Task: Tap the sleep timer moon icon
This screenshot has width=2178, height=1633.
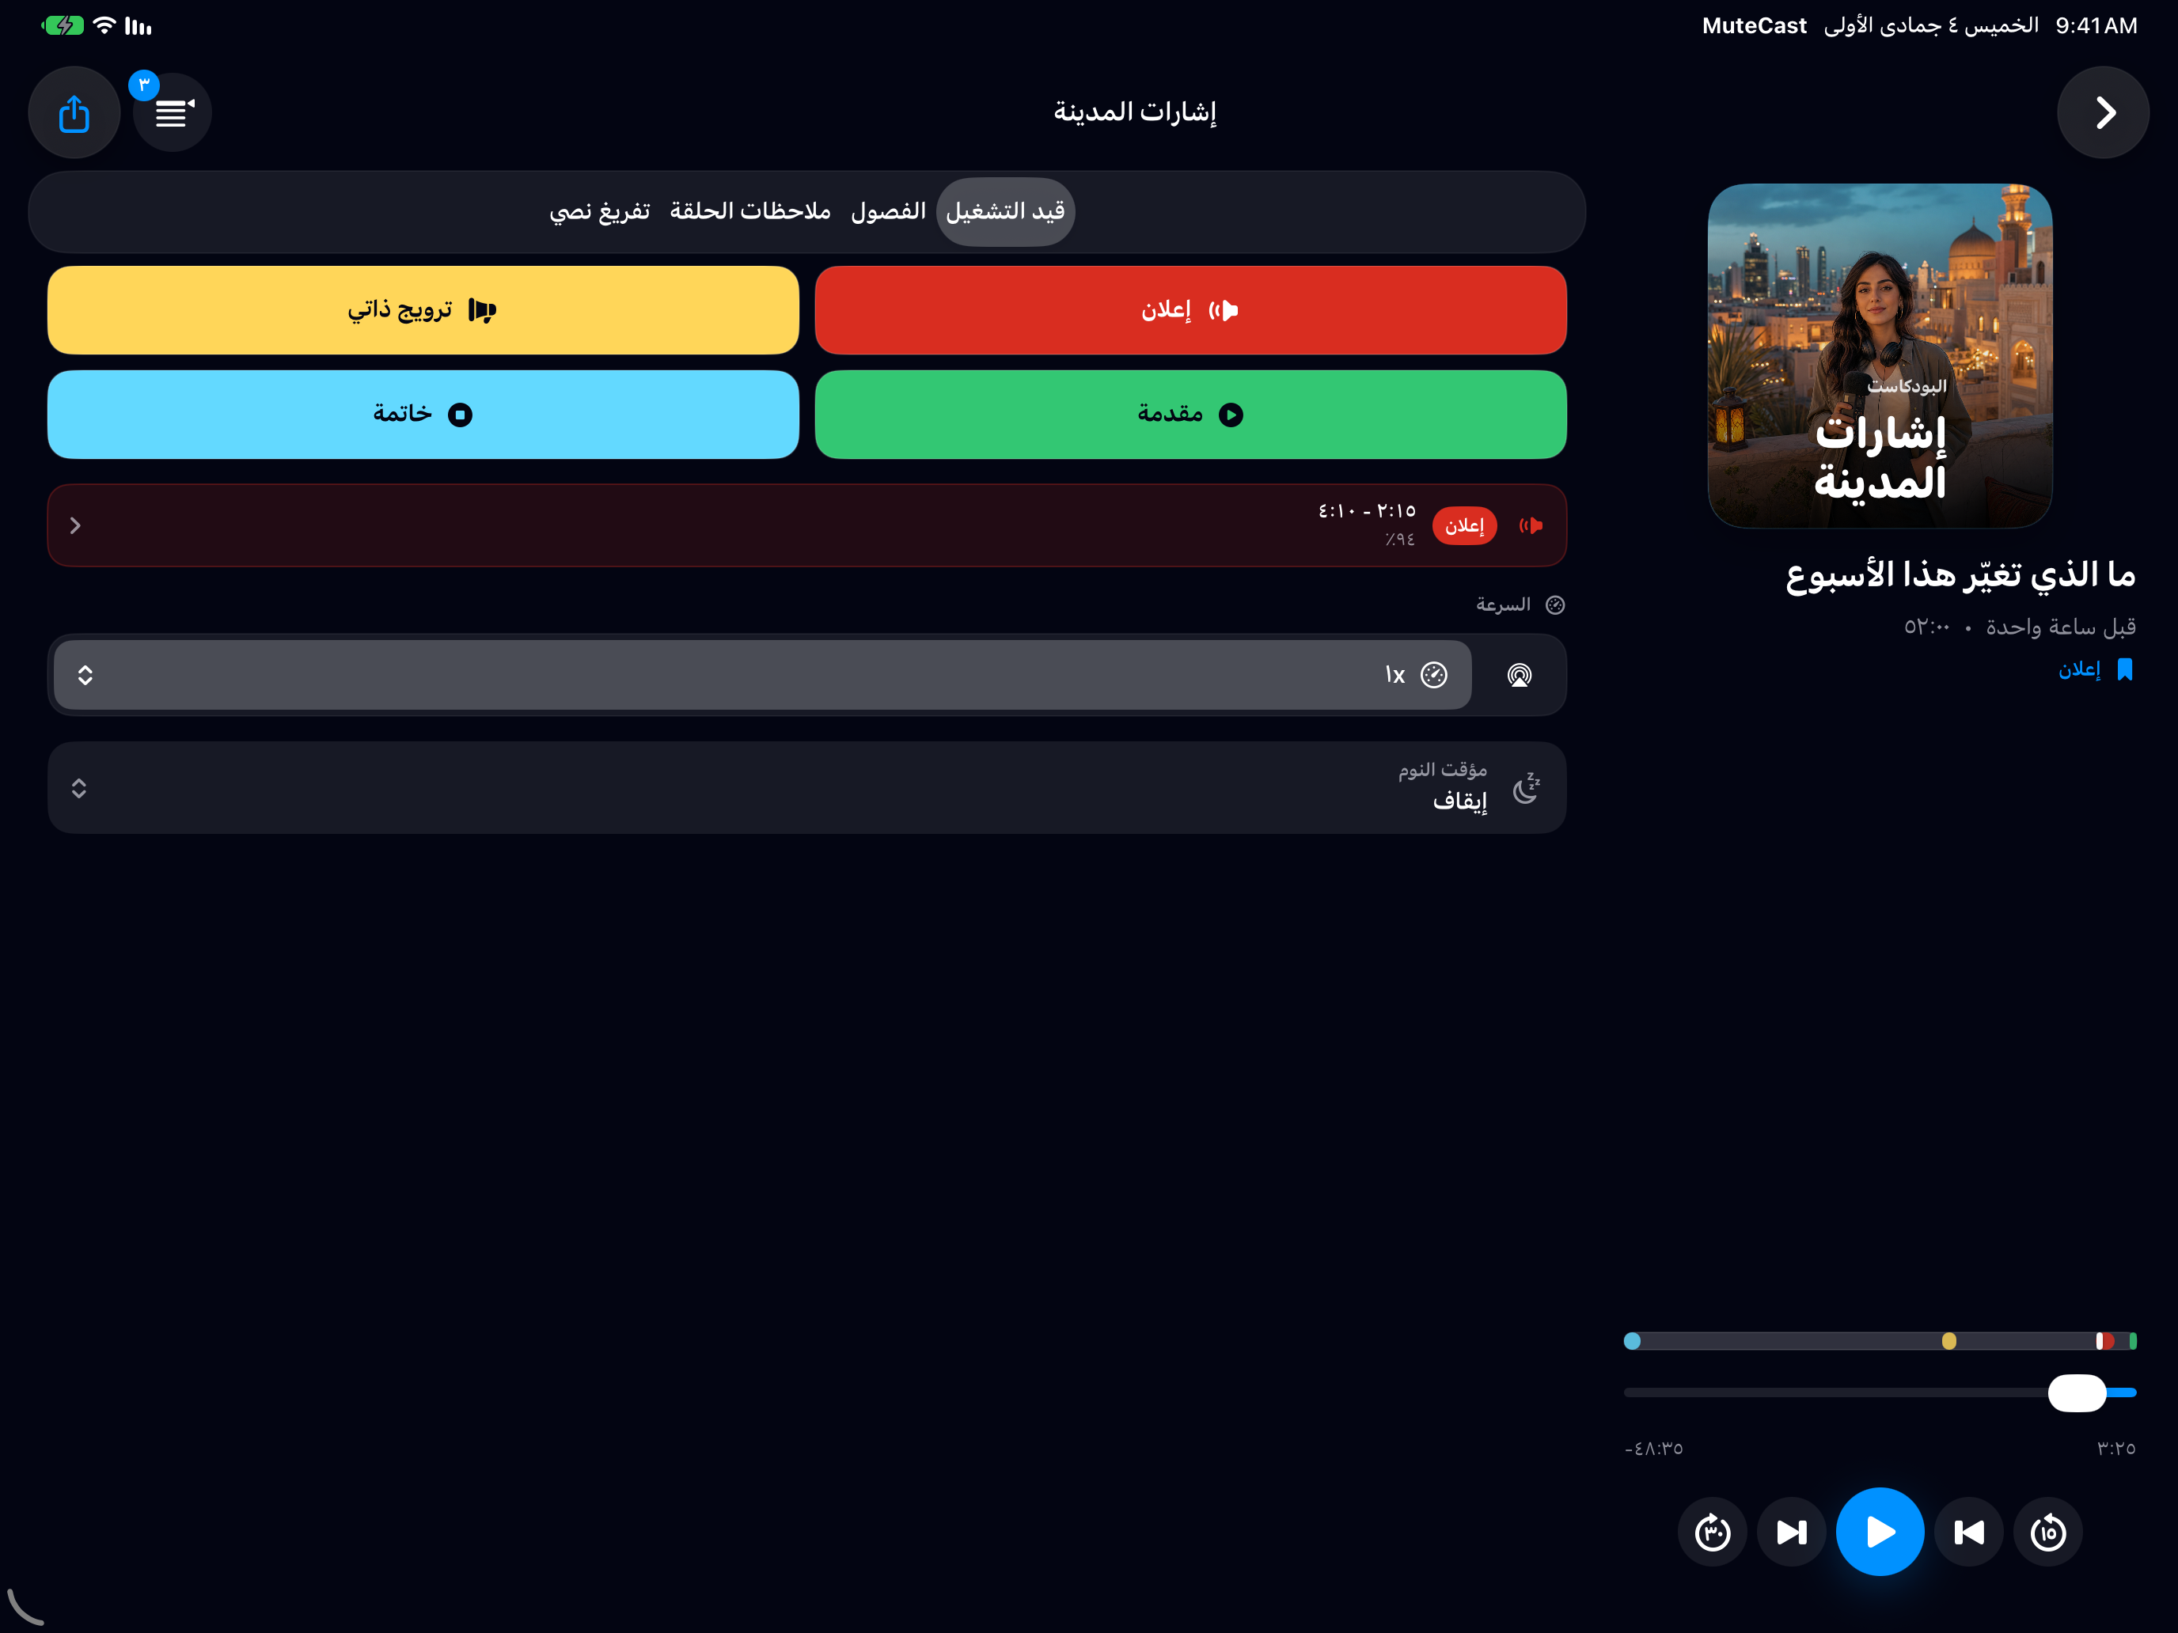Action: pos(1526,789)
